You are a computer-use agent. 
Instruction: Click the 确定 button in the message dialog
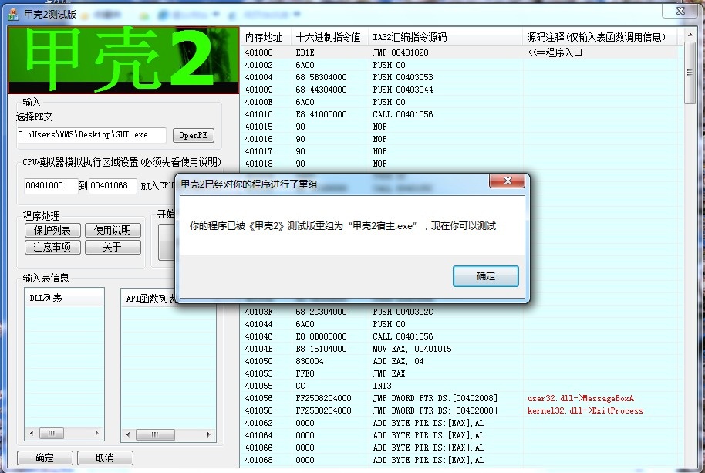click(x=486, y=275)
